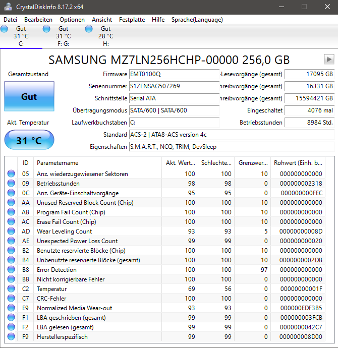The width and height of the screenshot is (338, 348).
Task: Click the next disk arrow button
Action: 329,59
